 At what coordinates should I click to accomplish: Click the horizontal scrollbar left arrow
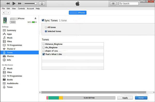pos(40,92)
